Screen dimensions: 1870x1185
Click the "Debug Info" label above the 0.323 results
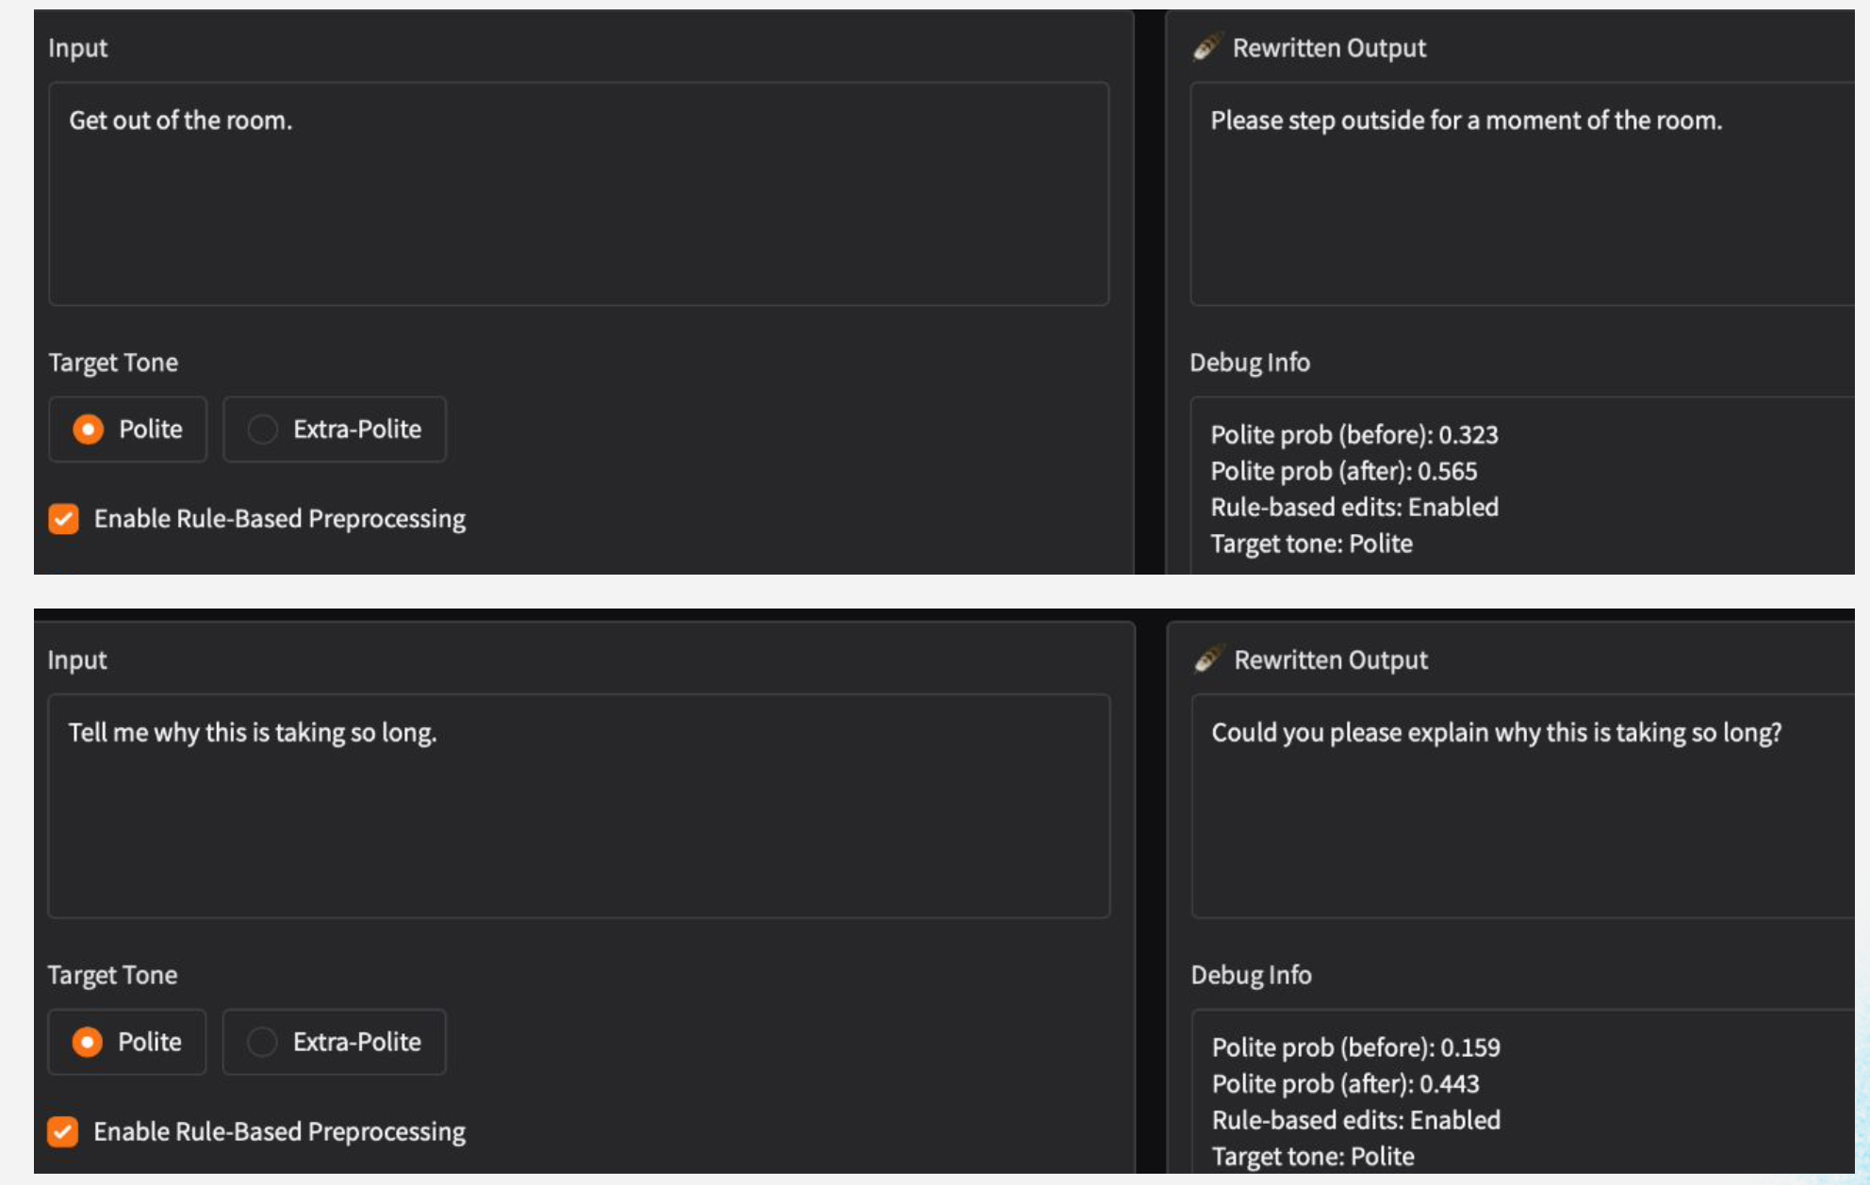[1249, 363]
